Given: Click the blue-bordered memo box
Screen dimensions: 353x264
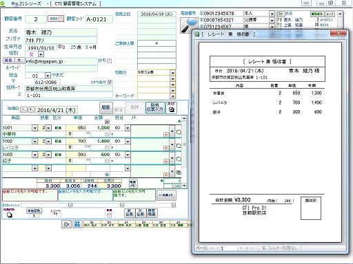Looking at the screenshot, I should click(85, 195).
